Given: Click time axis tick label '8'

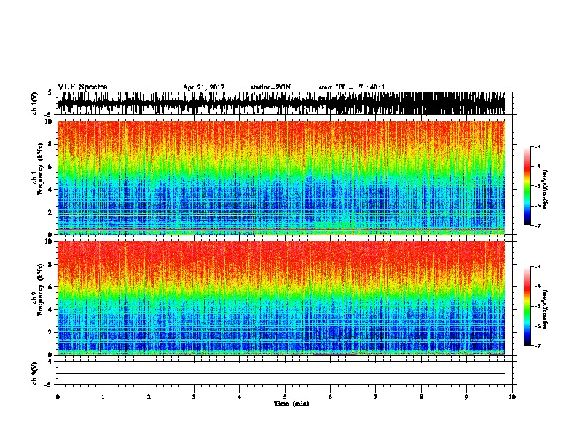Looking at the screenshot, I should pyautogui.click(x=421, y=397).
